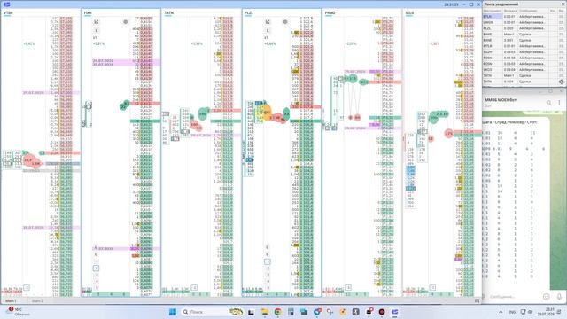Click the small button under FIXR chart icon
This screenshot has height=319, width=567.
click(96, 31)
